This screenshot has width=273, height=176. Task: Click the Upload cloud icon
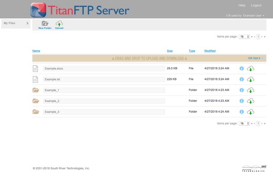59,24
